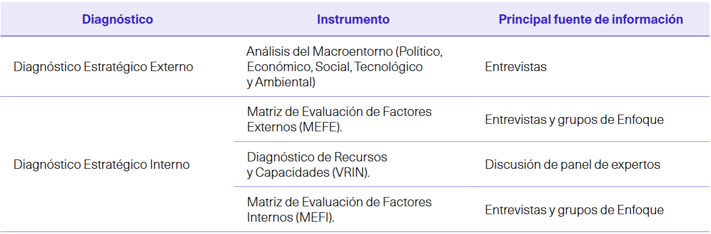The width and height of the screenshot is (711, 234).
Task: Click the Diagnóstico Estratégico Interno cell
Action: [x=102, y=164]
